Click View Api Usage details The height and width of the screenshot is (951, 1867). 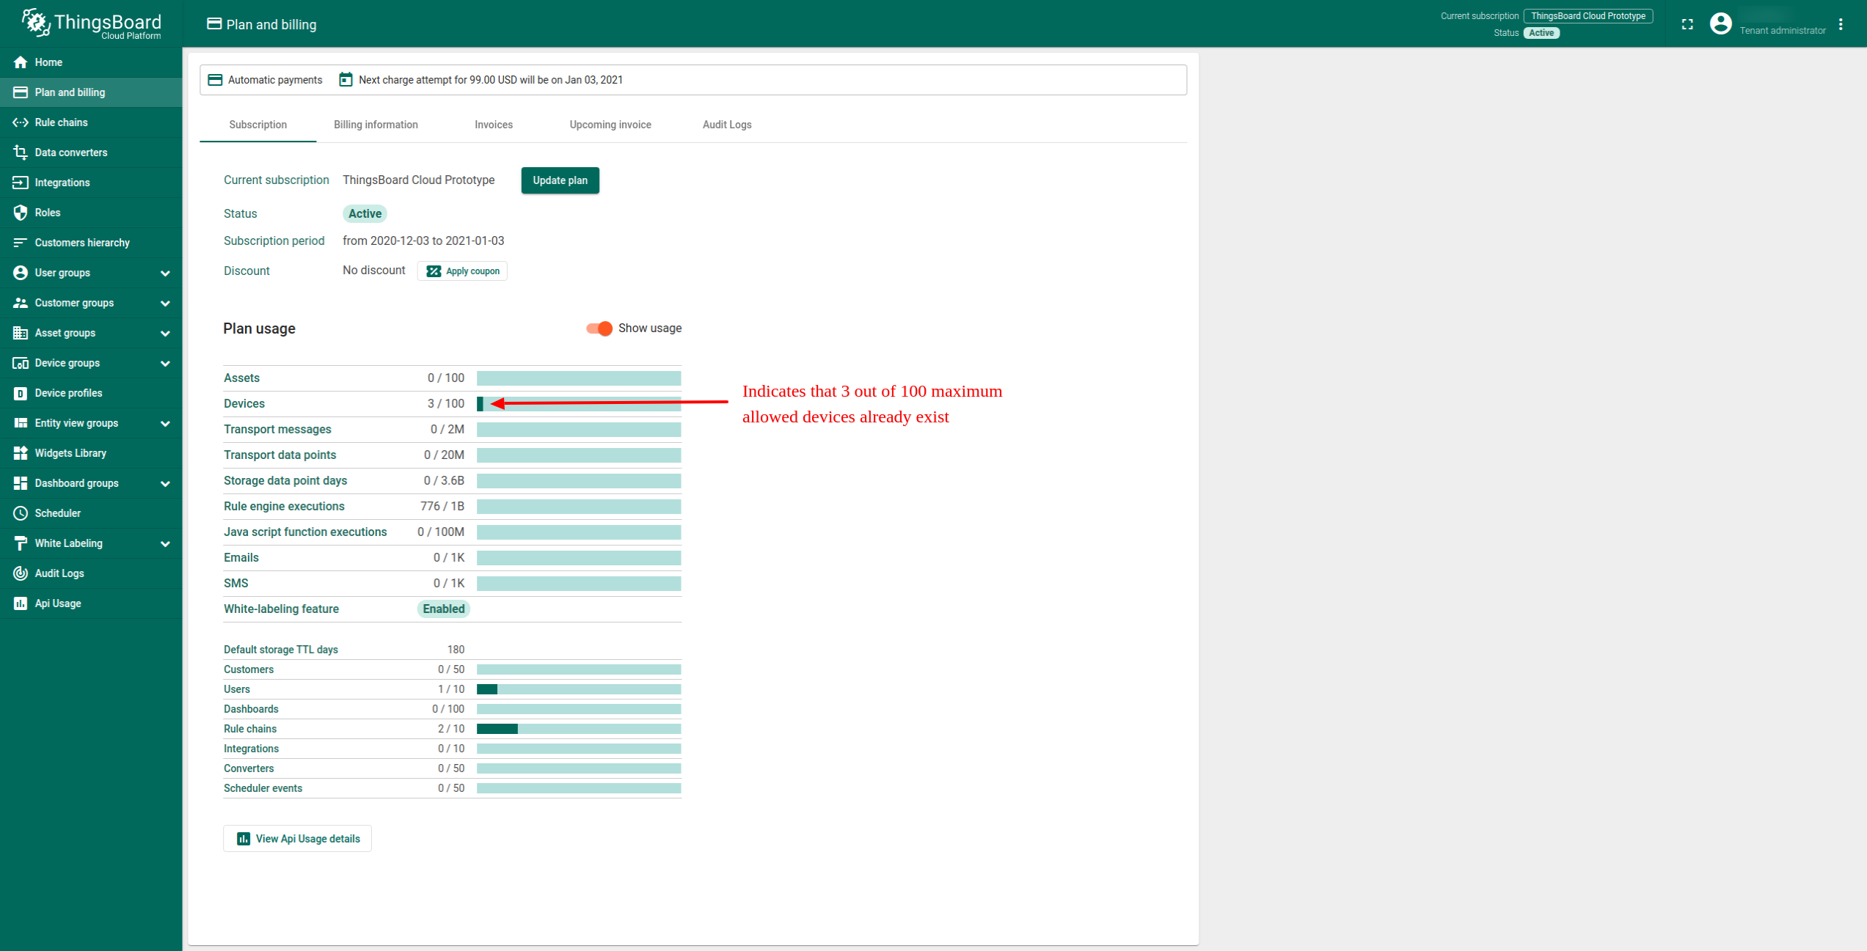pos(297,839)
